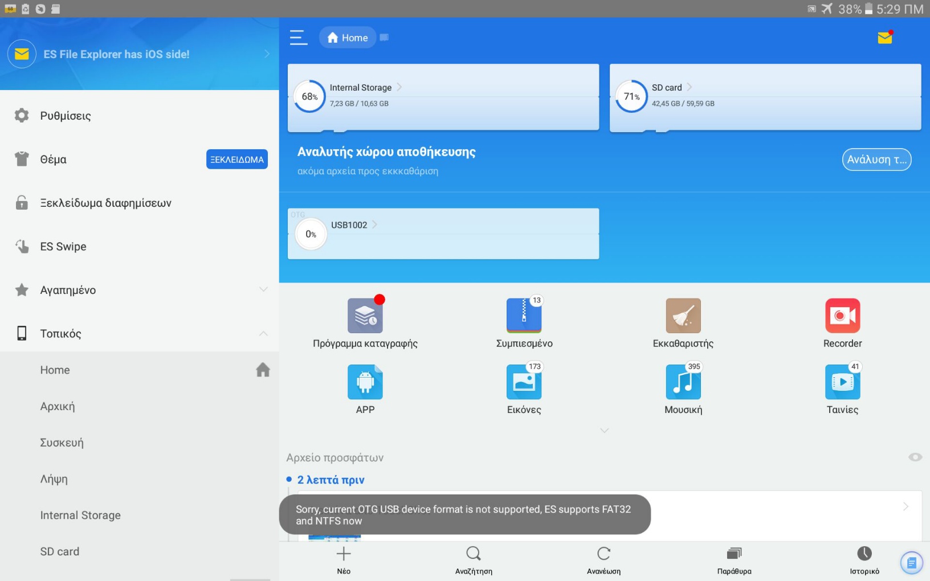Select Ρυθμίσεις in the sidebar
930x581 pixels.
click(66, 116)
